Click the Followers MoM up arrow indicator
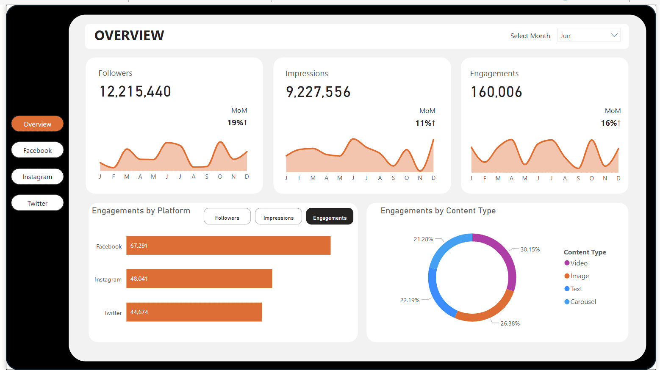This screenshot has width=660, height=370. pyautogui.click(x=245, y=123)
